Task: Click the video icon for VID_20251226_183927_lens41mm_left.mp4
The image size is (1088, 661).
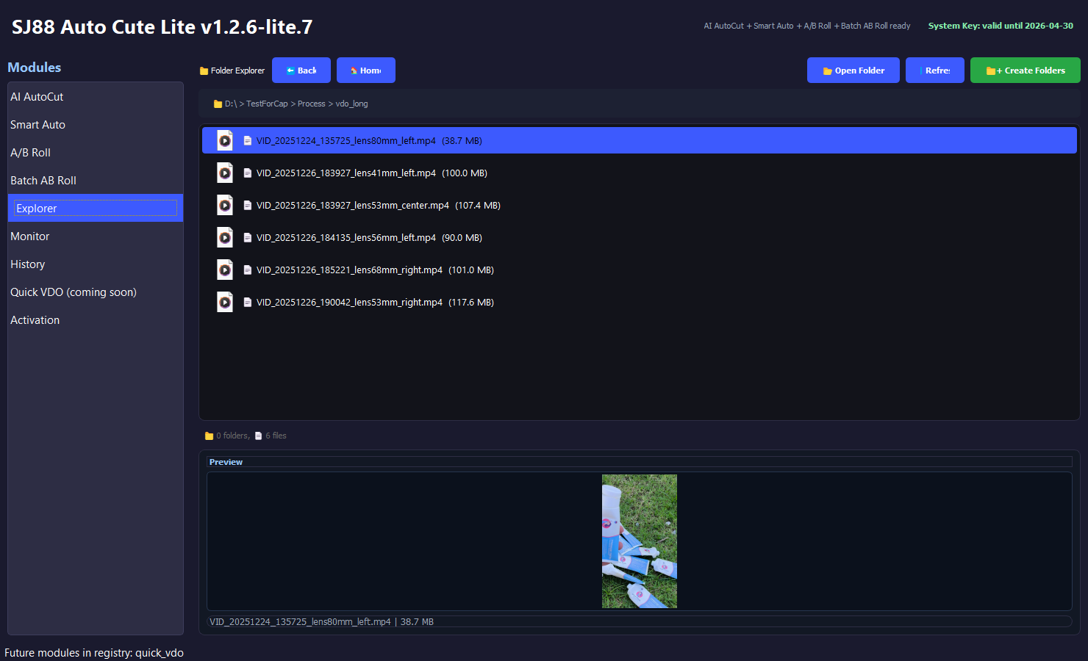Action: pyautogui.click(x=225, y=173)
